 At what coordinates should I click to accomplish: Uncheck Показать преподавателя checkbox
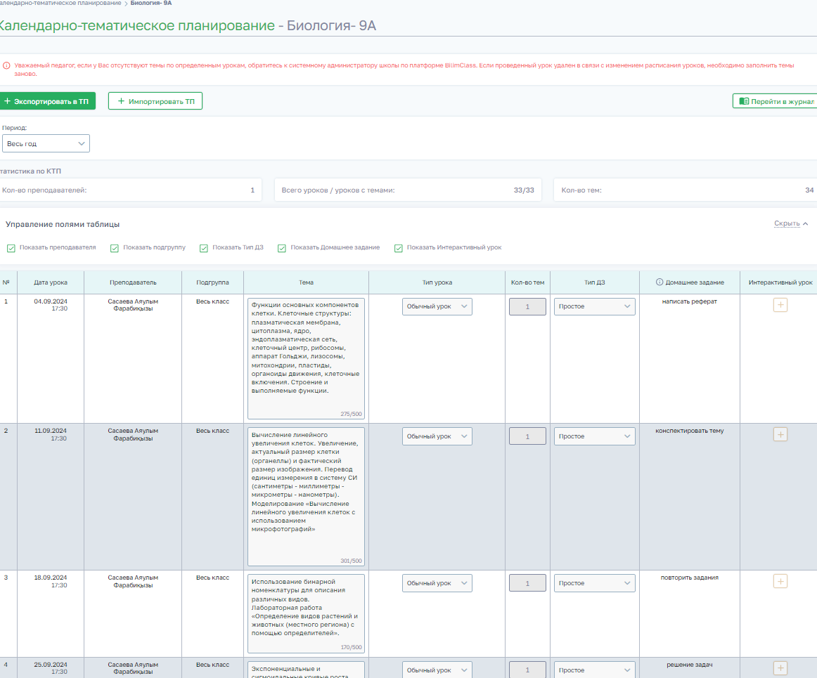pos(11,248)
